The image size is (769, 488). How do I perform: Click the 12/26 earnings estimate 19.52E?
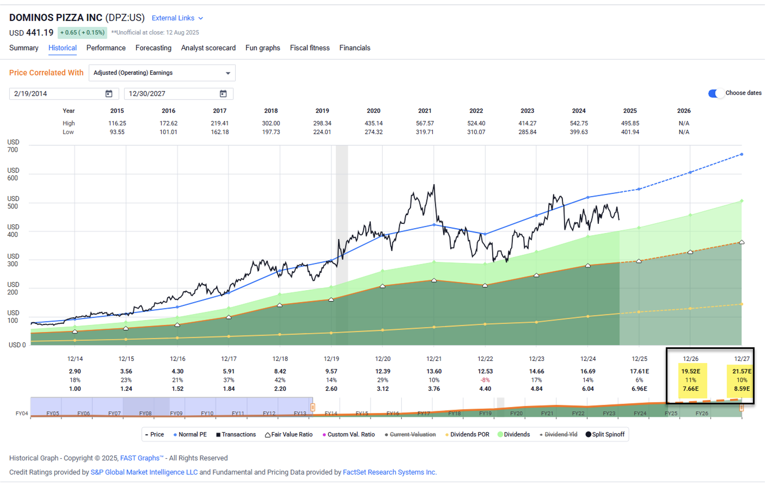[x=691, y=371]
